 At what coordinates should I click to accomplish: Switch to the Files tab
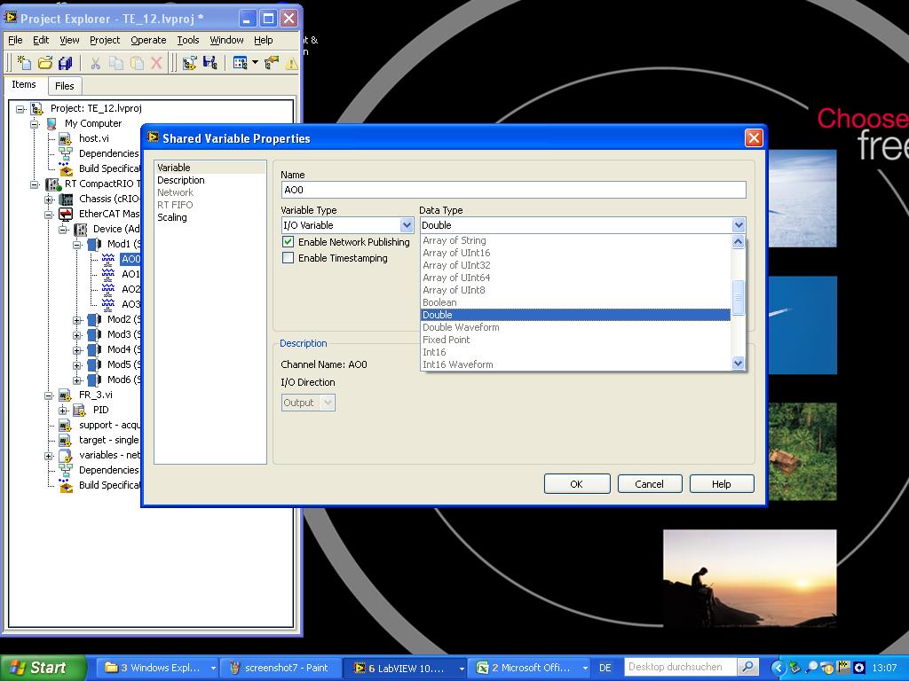pos(64,86)
